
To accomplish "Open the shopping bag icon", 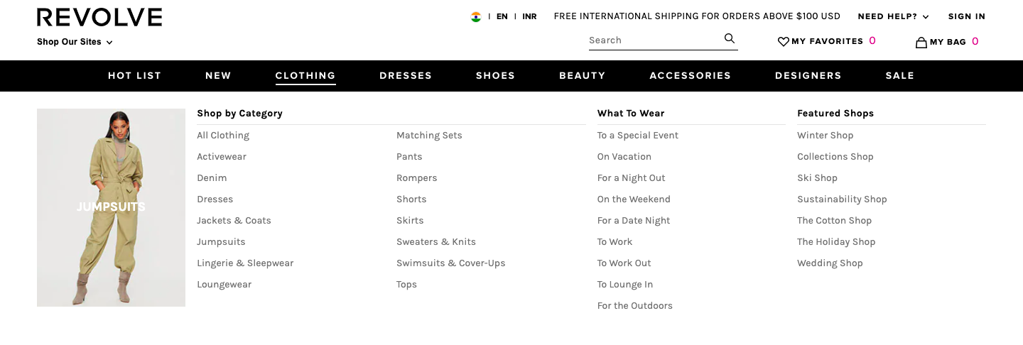I will 921,43.
